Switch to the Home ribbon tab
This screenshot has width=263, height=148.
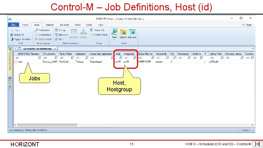[25, 25]
